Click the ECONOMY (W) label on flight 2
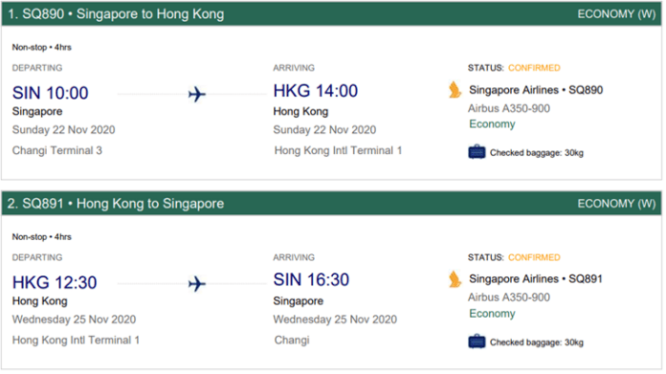Screen dimensions: 666x374 (x=616, y=204)
